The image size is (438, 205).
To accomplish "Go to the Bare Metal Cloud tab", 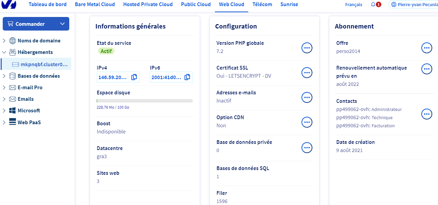I will click(x=95, y=4).
